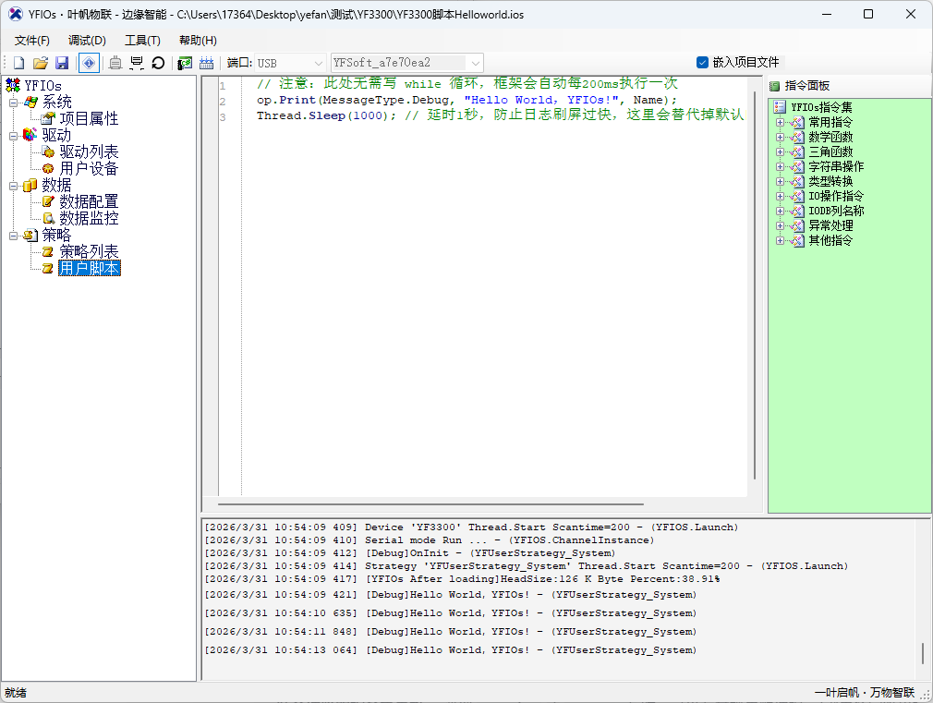The width and height of the screenshot is (933, 703).
Task: Open the 工具(T) menu
Action: coord(142,41)
